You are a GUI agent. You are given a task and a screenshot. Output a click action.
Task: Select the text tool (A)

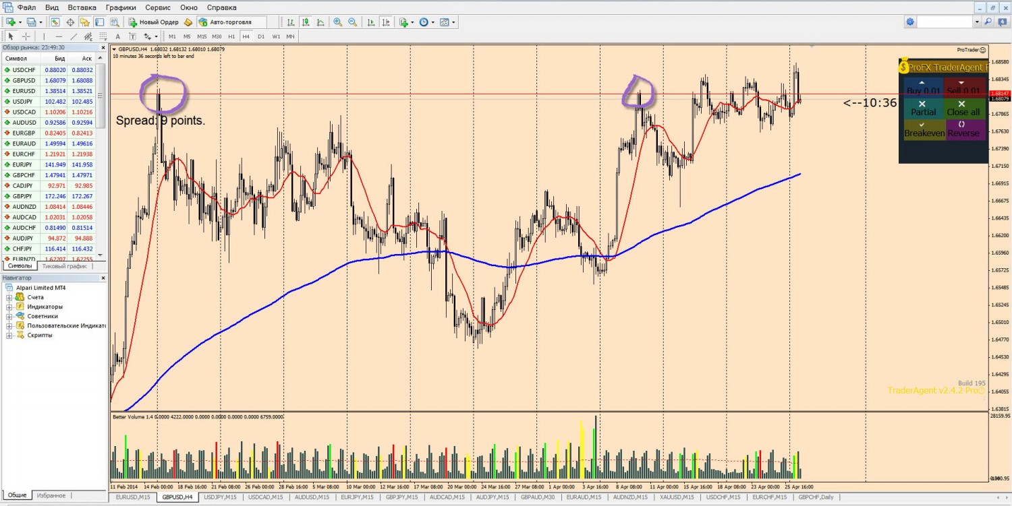pyautogui.click(x=117, y=36)
